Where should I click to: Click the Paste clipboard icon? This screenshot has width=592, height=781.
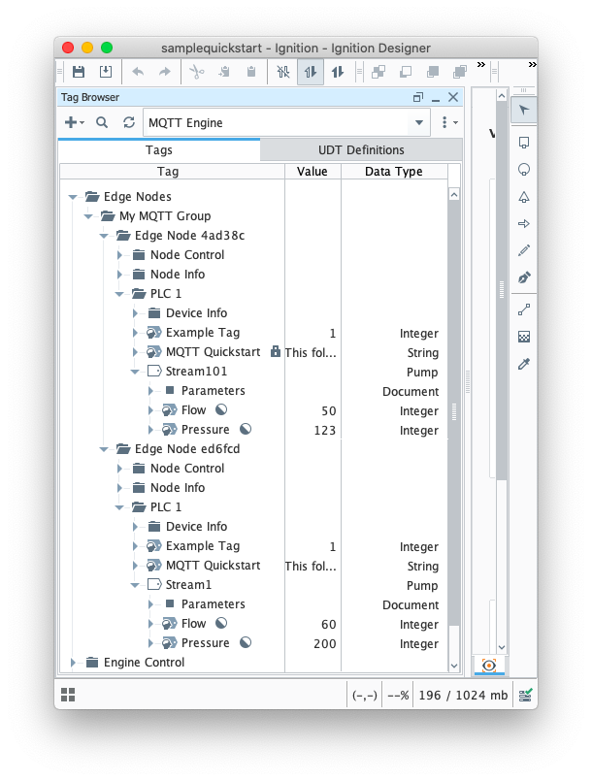(x=251, y=72)
